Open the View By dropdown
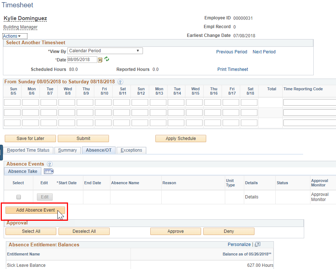The height and width of the screenshot is (269, 336). tap(105, 50)
